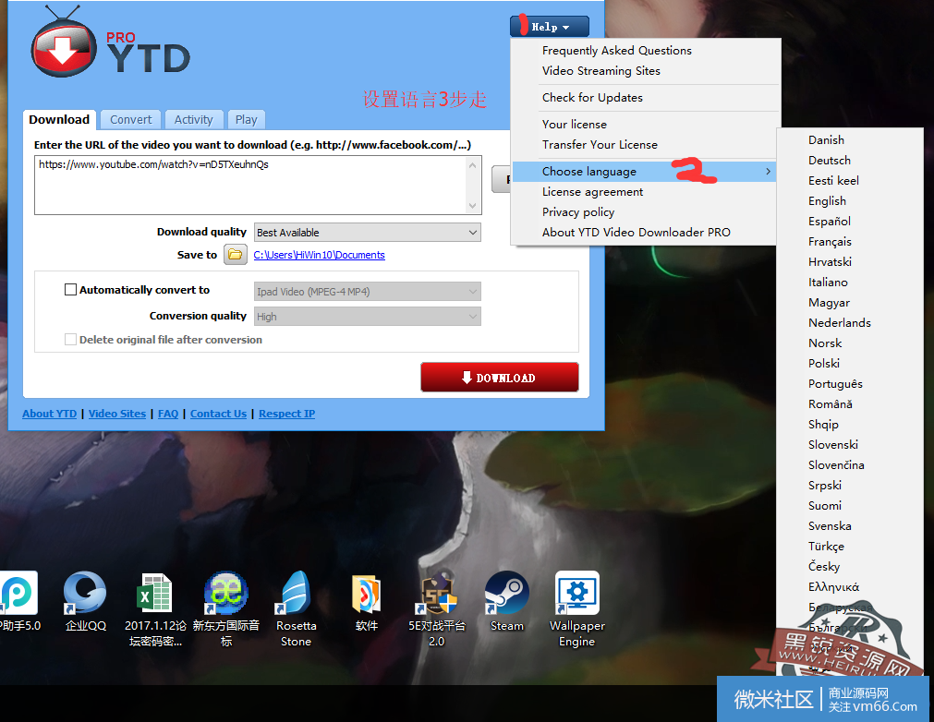Viewport: 934px width, 722px height.
Task: Launch the 新东方国际音标 desktop shortcut
Action: click(x=226, y=609)
